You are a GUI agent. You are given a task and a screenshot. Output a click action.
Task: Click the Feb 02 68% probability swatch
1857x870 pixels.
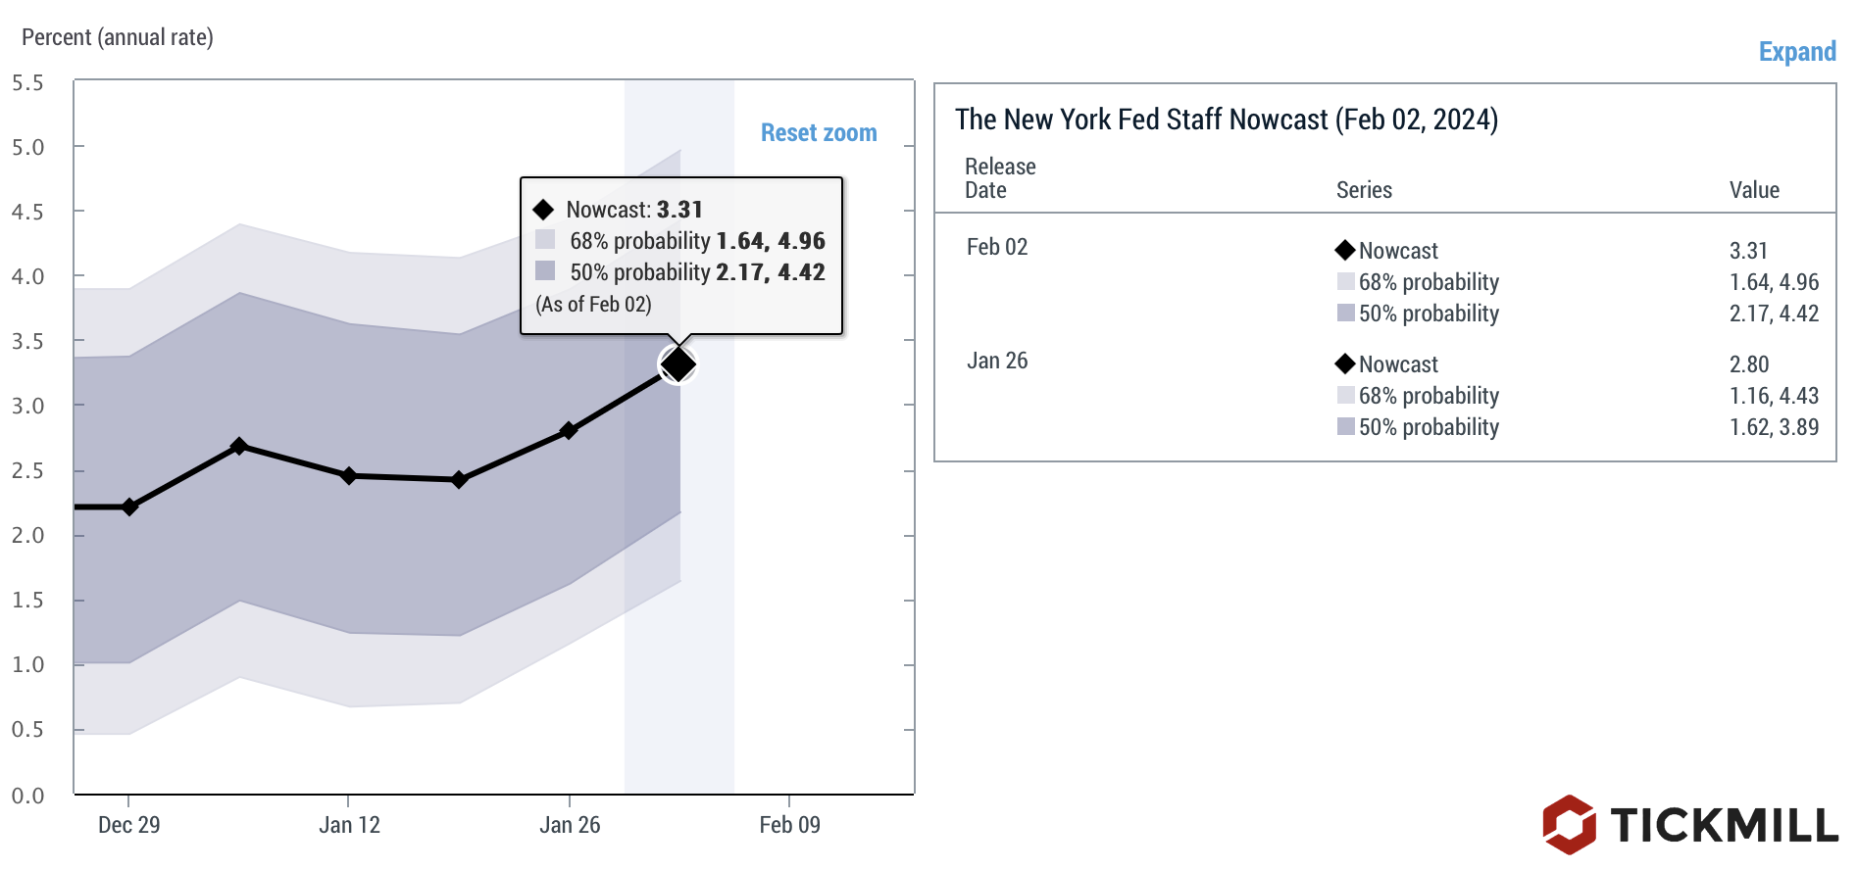point(1346,282)
